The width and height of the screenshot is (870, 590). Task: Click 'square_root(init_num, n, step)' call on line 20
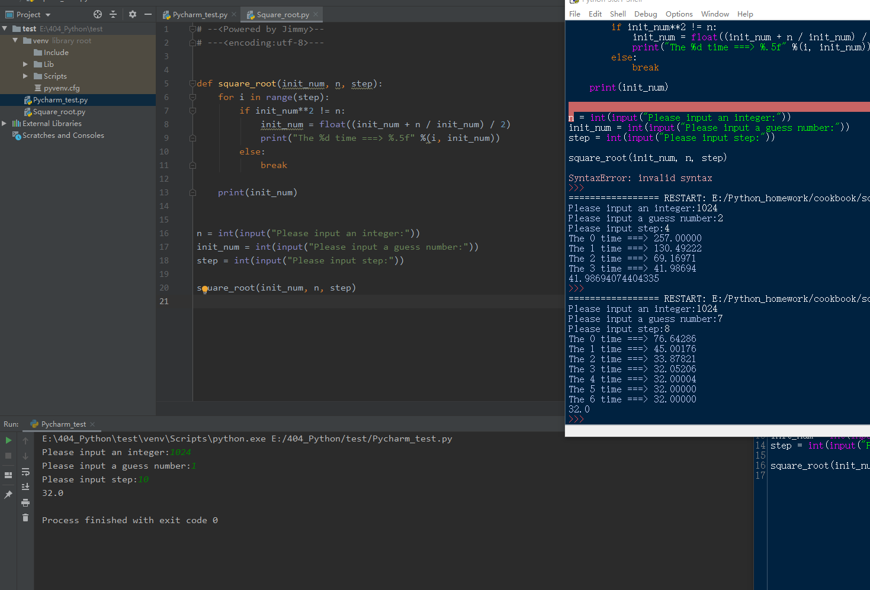point(276,288)
